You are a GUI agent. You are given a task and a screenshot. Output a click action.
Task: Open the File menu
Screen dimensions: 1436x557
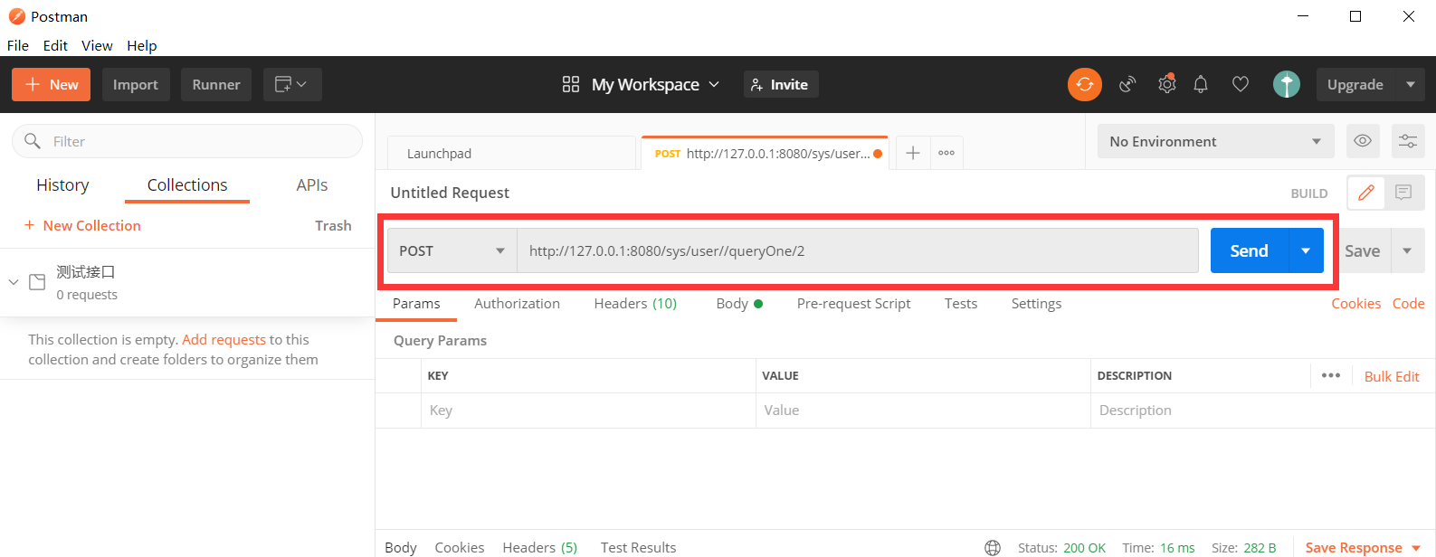pyautogui.click(x=18, y=45)
